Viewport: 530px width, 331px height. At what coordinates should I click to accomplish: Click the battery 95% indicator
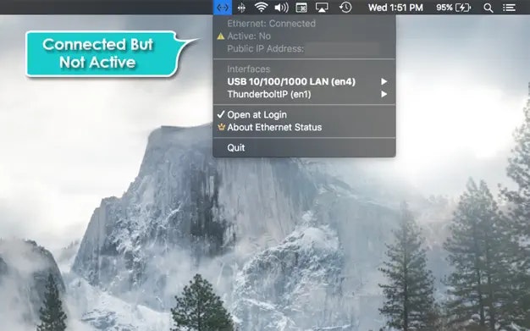453,8
